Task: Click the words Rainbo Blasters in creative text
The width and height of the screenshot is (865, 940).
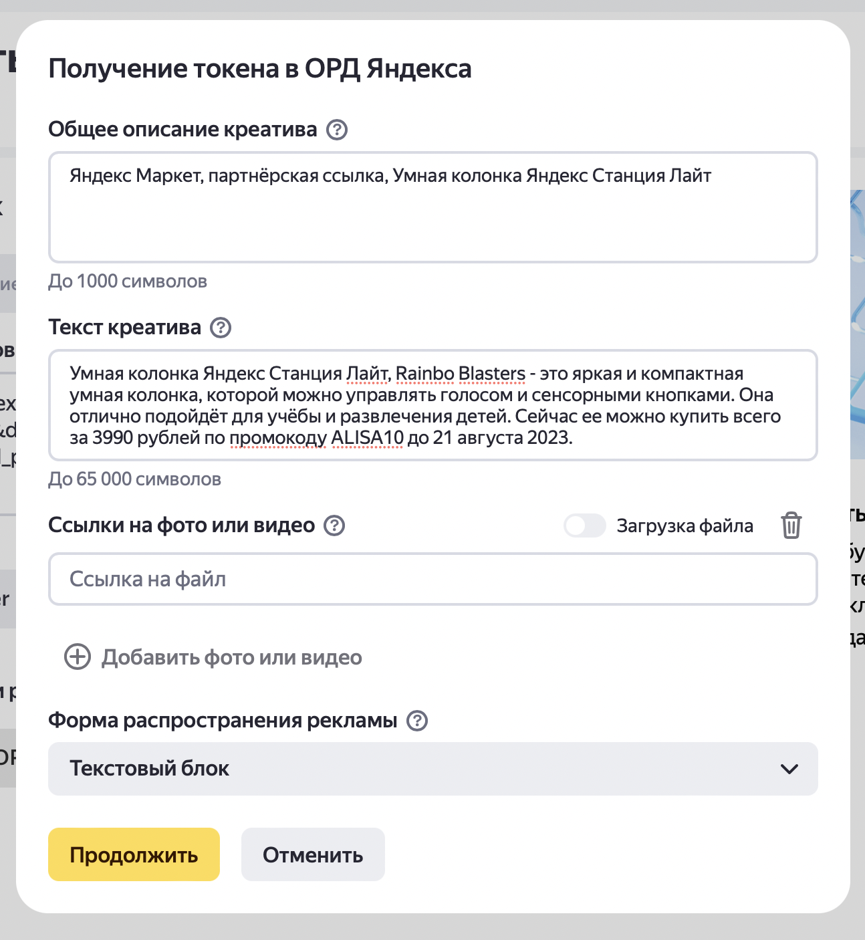Action: pos(461,374)
